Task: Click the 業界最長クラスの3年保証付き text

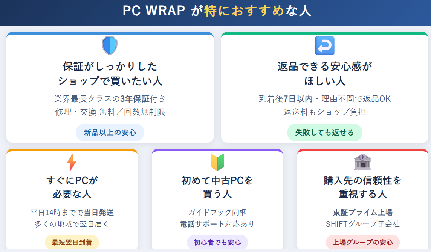Action: pos(110,99)
